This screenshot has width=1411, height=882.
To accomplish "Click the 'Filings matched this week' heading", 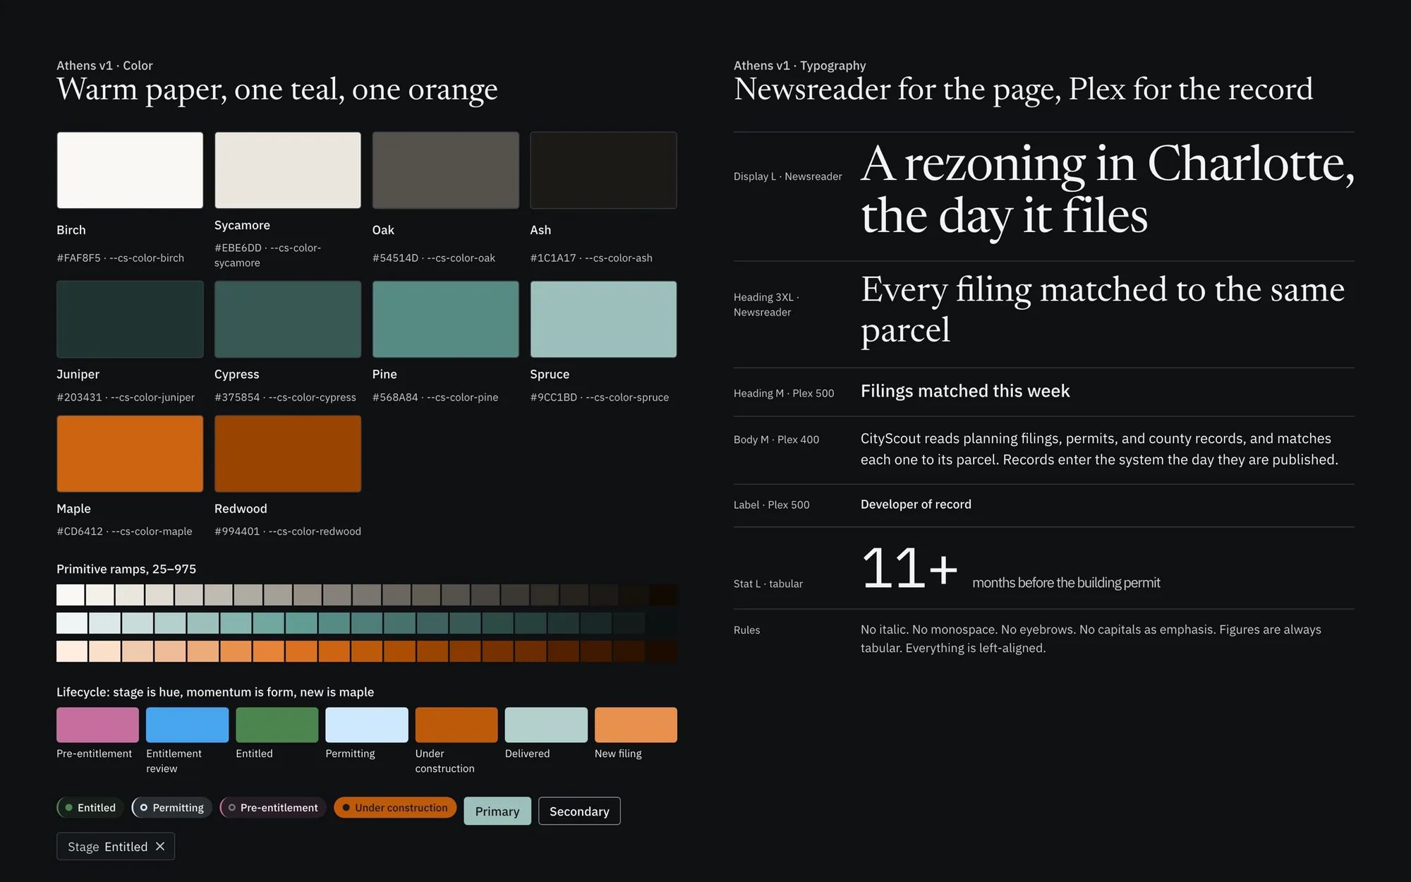I will click(965, 391).
